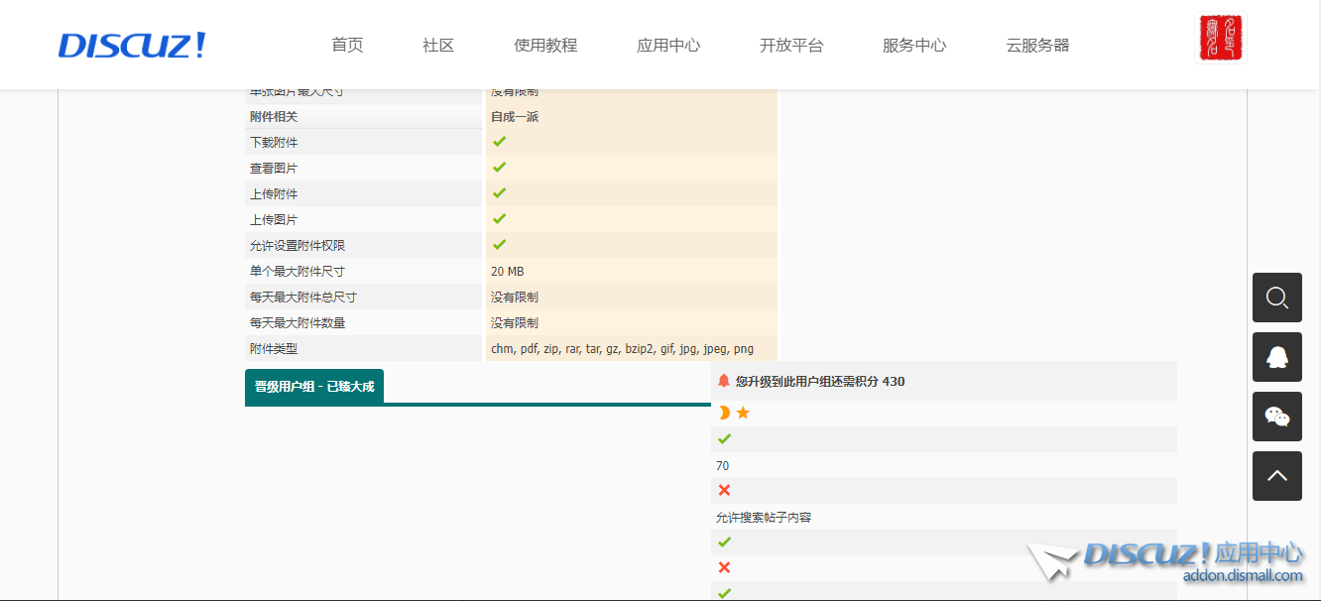Click the Discuz! logo in the header
1321x601 pixels.
pyautogui.click(x=132, y=46)
